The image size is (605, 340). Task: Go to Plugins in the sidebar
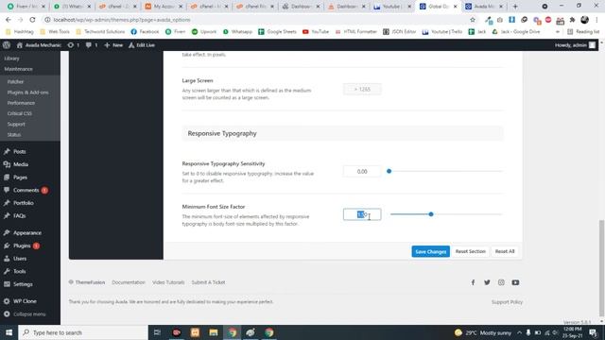(x=22, y=246)
